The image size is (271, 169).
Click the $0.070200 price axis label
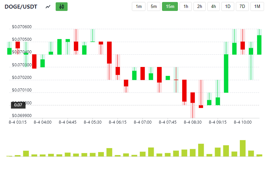[22, 78]
